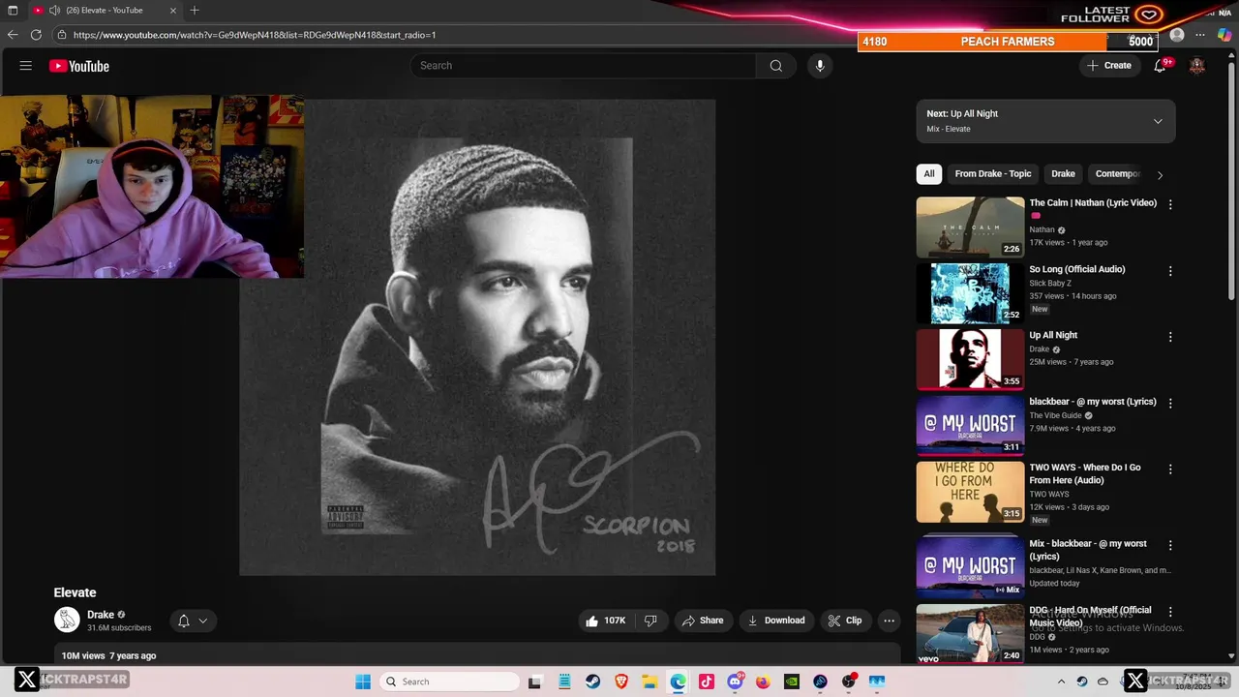The height and width of the screenshot is (697, 1239).
Task: Select the Drake filter chip
Action: point(1063,174)
